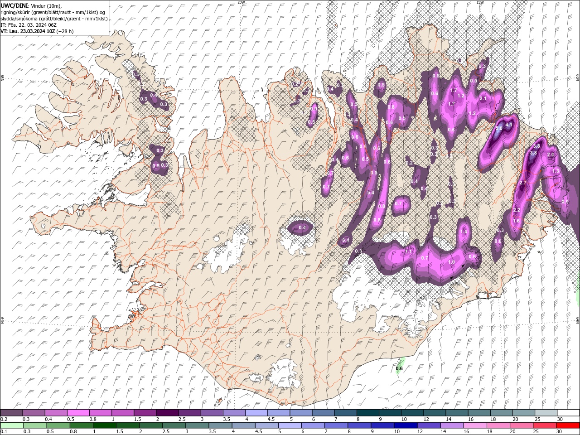Click the 2.1 value in the northeast
This screenshot has width=580, height=435.
click(x=483, y=98)
